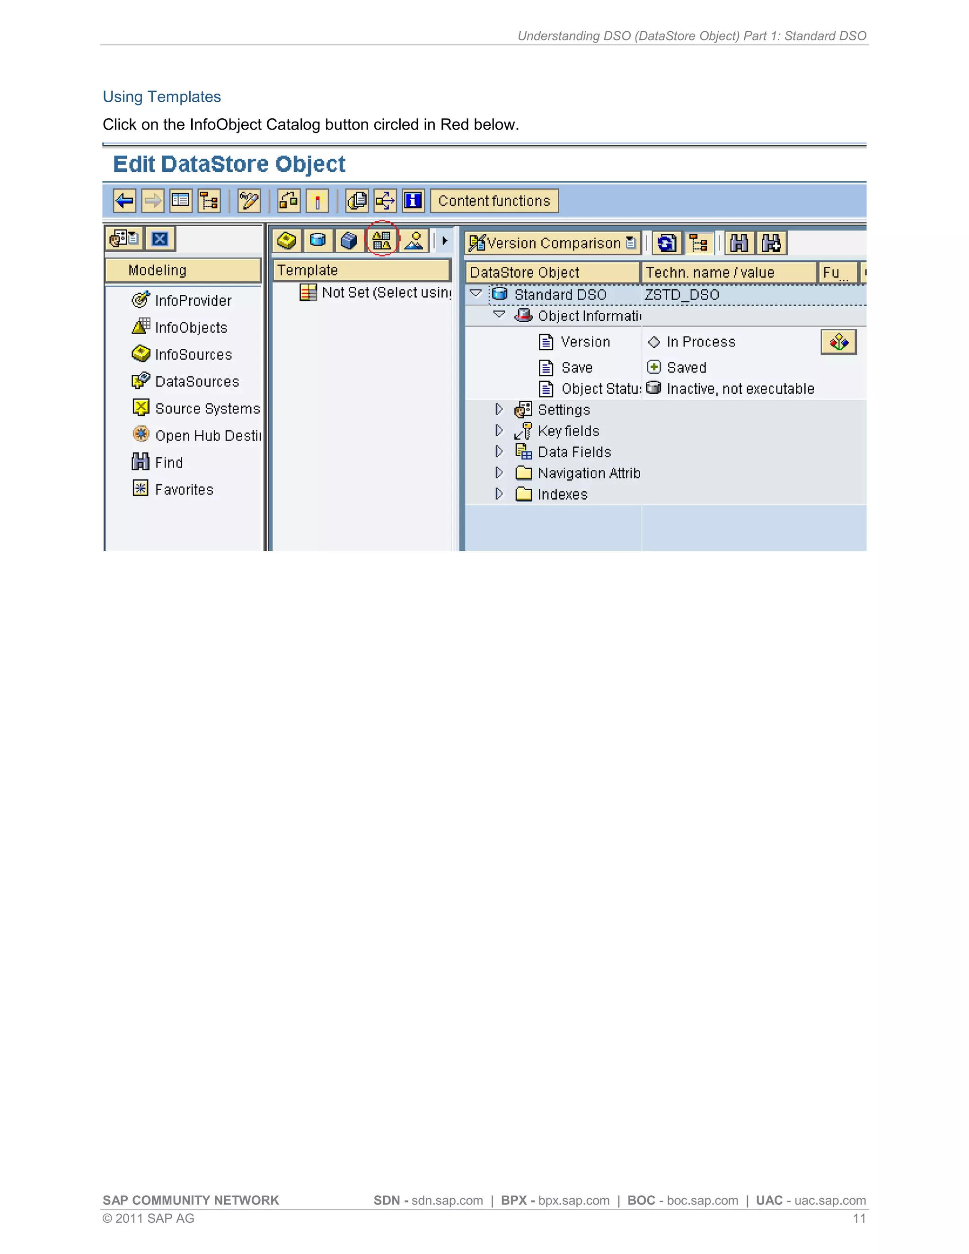Click the DataStore Object column header

point(553,273)
